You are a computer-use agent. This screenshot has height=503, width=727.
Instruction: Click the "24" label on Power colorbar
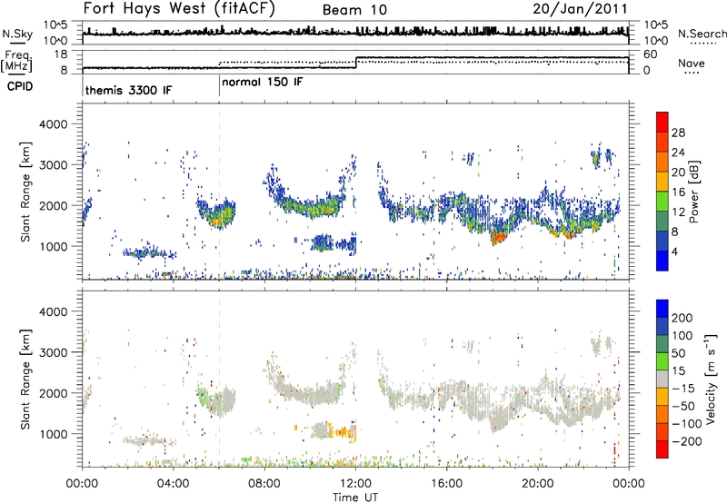(678, 153)
